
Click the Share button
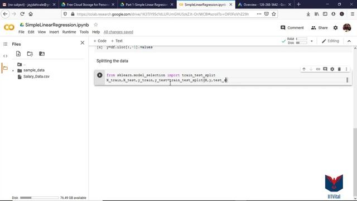319,27
